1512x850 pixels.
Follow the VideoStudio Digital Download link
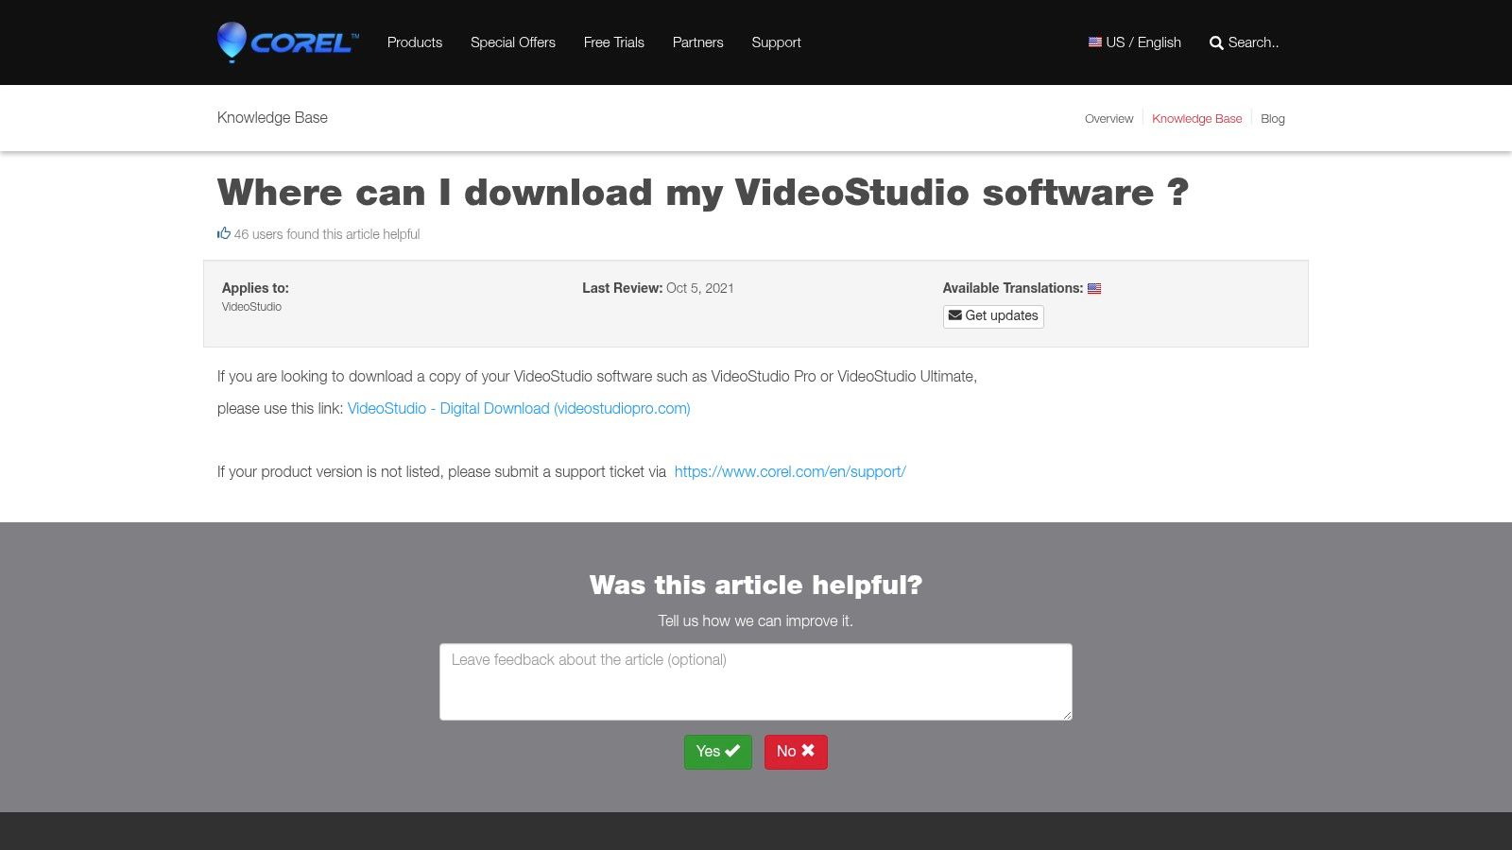click(519, 408)
